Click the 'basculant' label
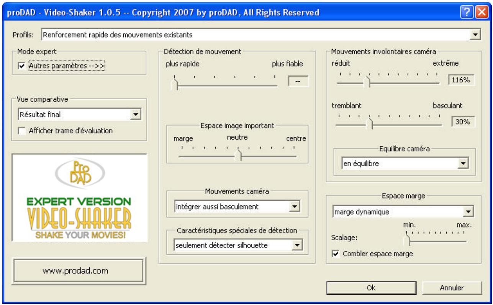This screenshot has width=493, height=305. [448, 105]
